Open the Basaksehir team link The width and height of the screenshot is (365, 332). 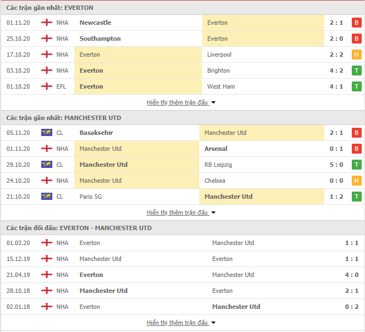click(96, 133)
